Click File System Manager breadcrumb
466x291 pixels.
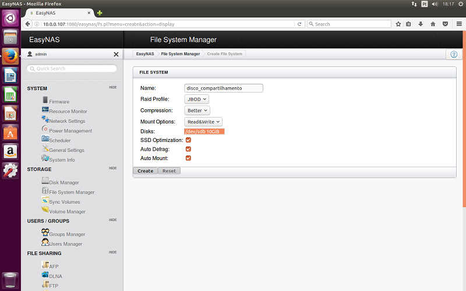click(x=181, y=54)
